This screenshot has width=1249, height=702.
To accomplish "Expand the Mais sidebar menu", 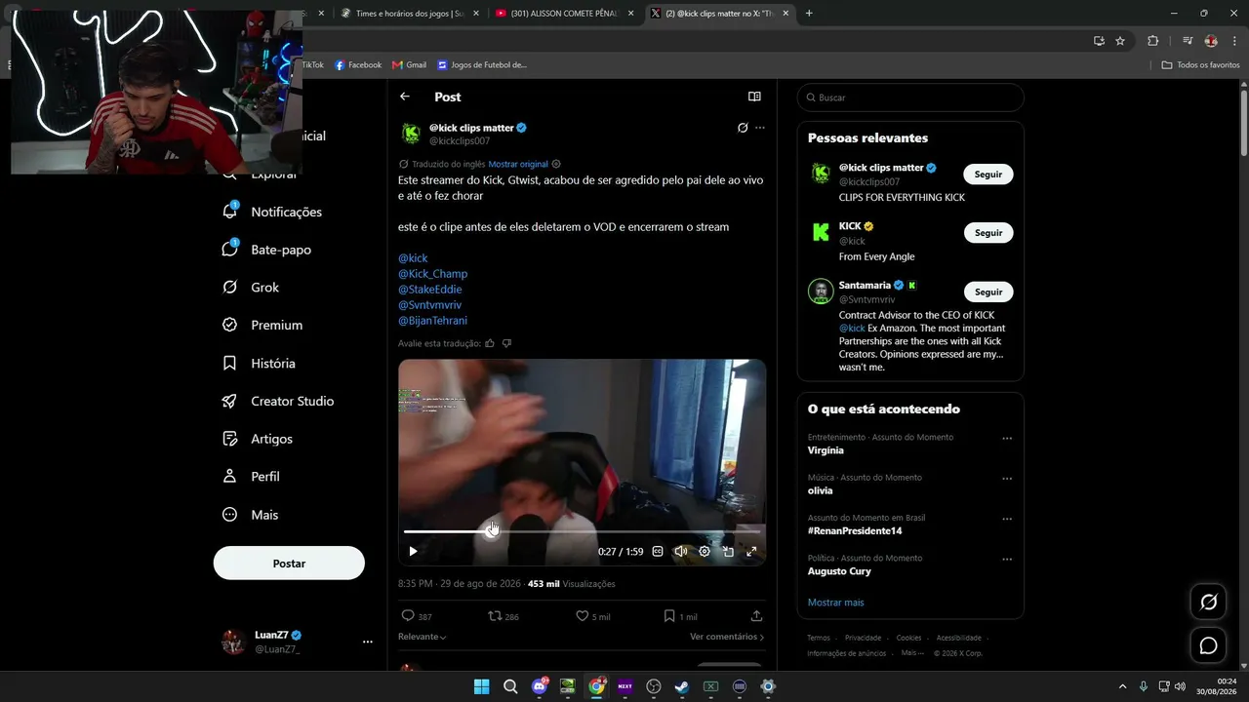I will tap(251, 515).
